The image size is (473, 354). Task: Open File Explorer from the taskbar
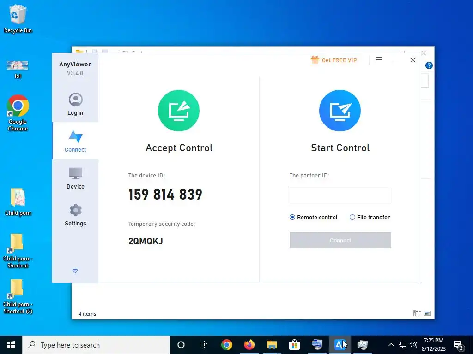pyautogui.click(x=272, y=345)
